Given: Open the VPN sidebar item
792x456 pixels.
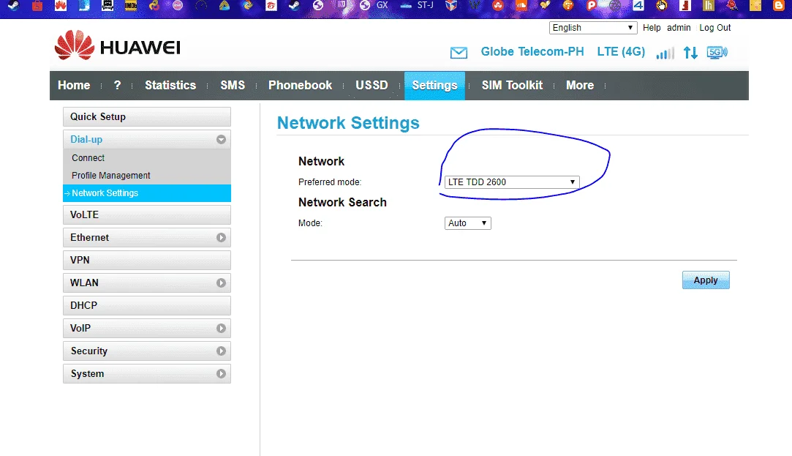Looking at the screenshot, I should point(147,261).
